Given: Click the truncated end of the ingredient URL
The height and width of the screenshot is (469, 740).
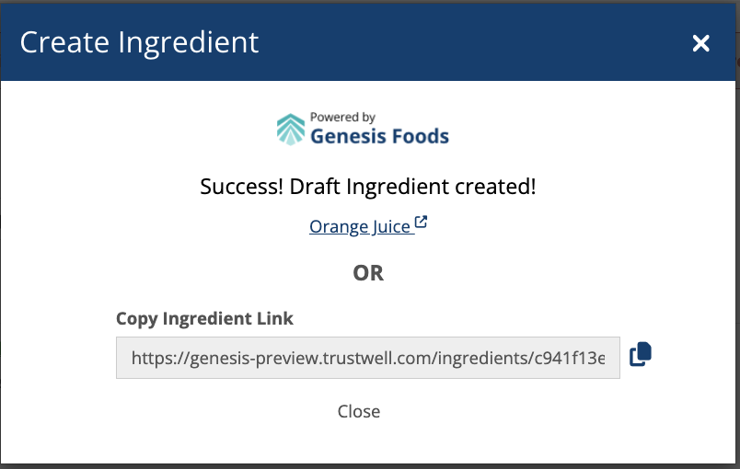Looking at the screenshot, I should 589,358.
